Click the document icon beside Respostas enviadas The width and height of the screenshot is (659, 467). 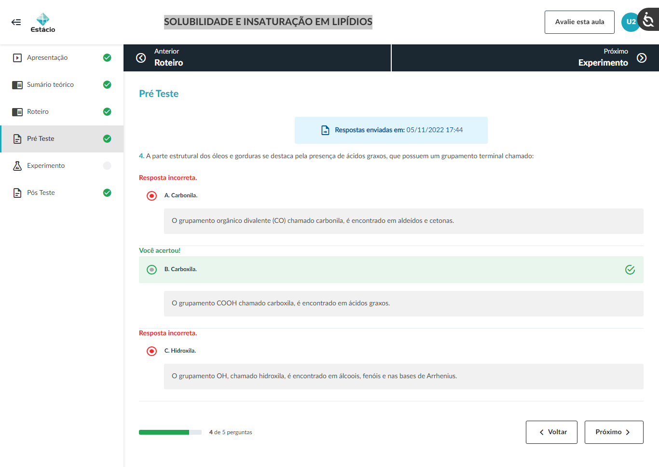[325, 130]
